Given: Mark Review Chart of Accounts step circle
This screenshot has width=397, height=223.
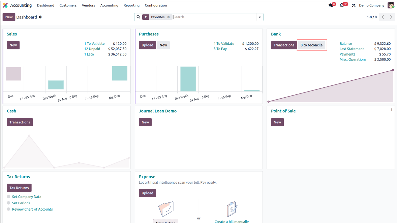Looking at the screenshot, I should pos(9,209).
